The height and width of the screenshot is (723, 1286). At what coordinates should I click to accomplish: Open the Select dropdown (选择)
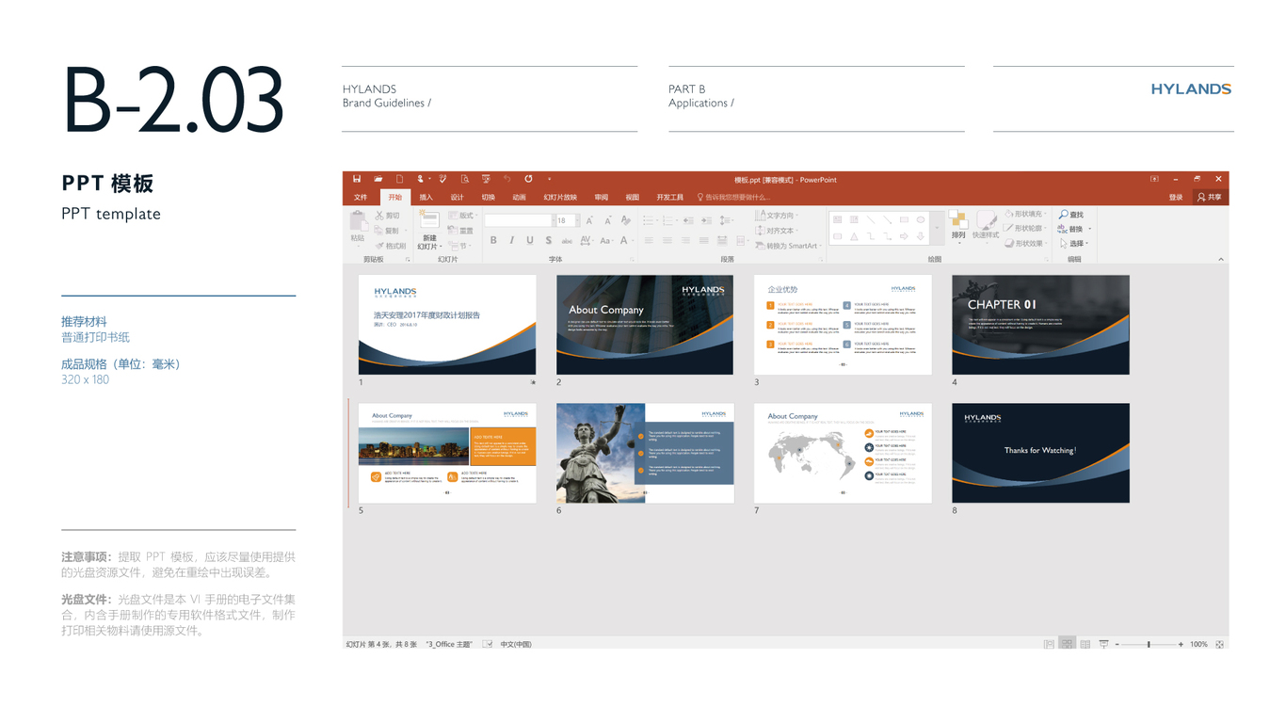point(1073,243)
